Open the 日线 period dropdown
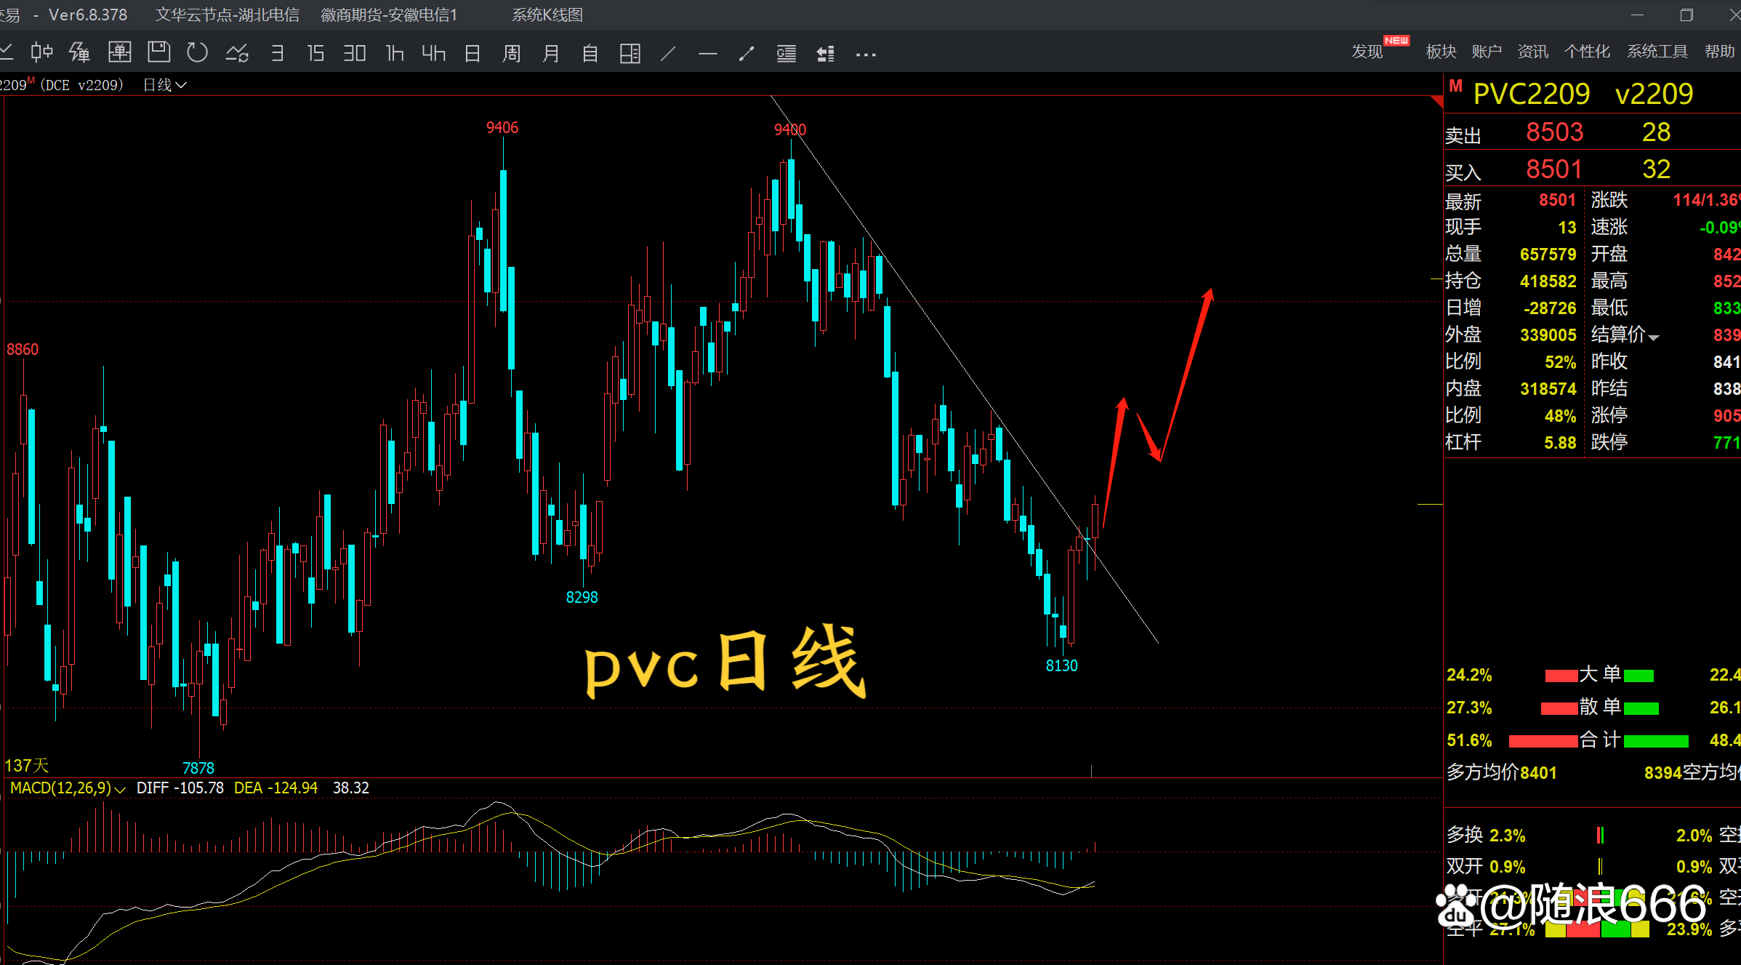Image resolution: width=1741 pixels, height=965 pixels. coord(164,85)
